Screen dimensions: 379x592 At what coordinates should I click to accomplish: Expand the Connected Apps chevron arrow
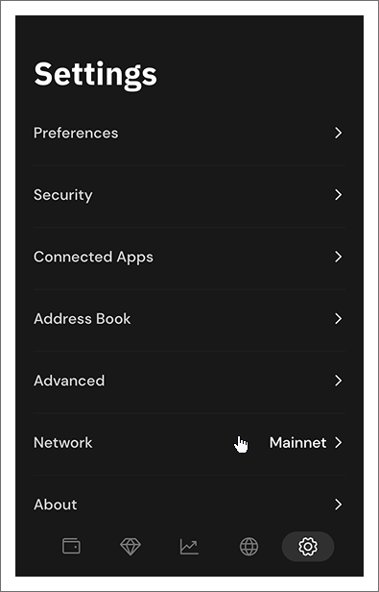point(339,257)
